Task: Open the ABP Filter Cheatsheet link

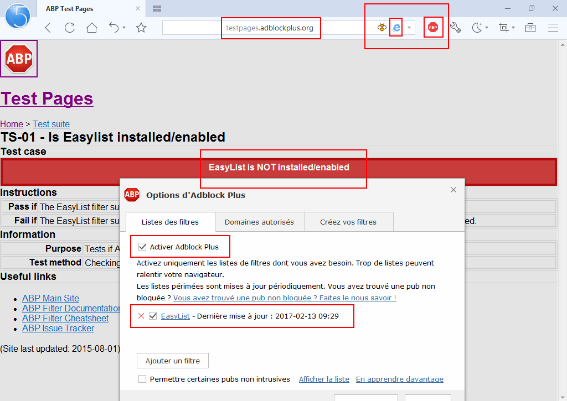Action: (65, 318)
